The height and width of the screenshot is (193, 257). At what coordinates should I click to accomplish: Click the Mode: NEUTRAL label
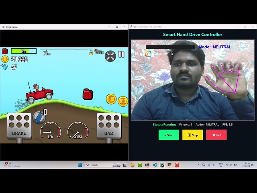215,47
